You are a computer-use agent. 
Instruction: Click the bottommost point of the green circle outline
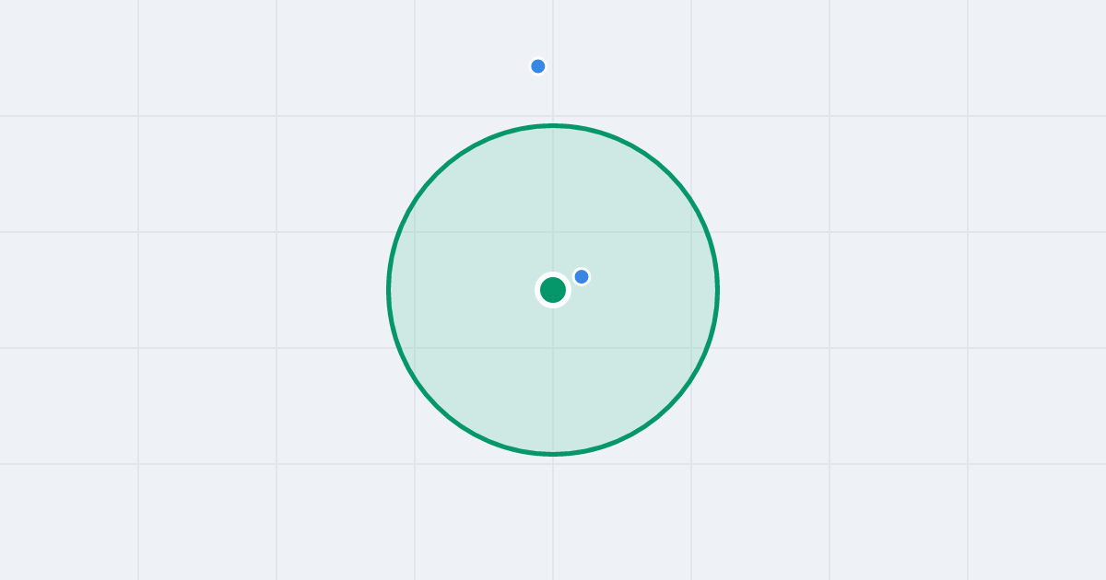(553, 454)
